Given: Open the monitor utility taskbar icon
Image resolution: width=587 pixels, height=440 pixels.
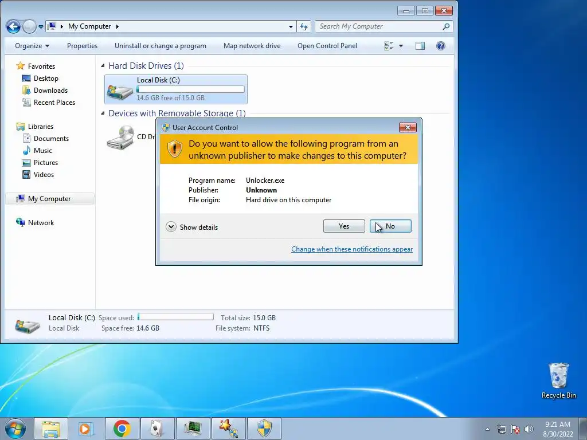Looking at the screenshot, I should click(x=193, y=429).
